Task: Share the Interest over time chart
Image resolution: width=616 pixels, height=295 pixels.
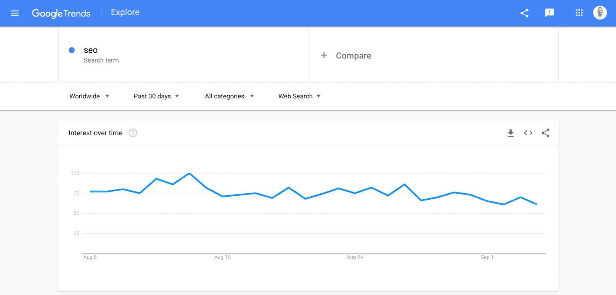Action: click(545, 133)
